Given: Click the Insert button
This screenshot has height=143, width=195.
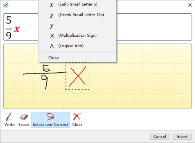Looking at the screenshot, I should pos(182,136).
